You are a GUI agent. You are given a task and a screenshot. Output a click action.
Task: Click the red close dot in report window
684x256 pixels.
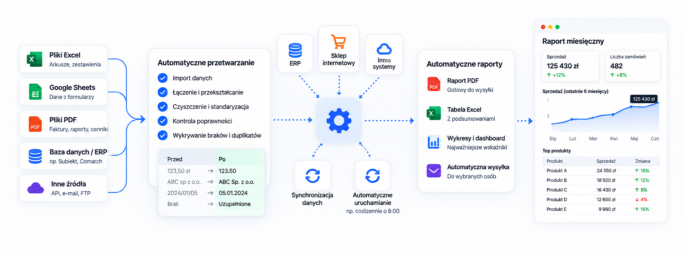543,27
